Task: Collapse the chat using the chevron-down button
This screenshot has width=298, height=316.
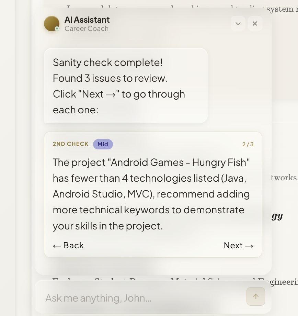Action: [238, 24]
